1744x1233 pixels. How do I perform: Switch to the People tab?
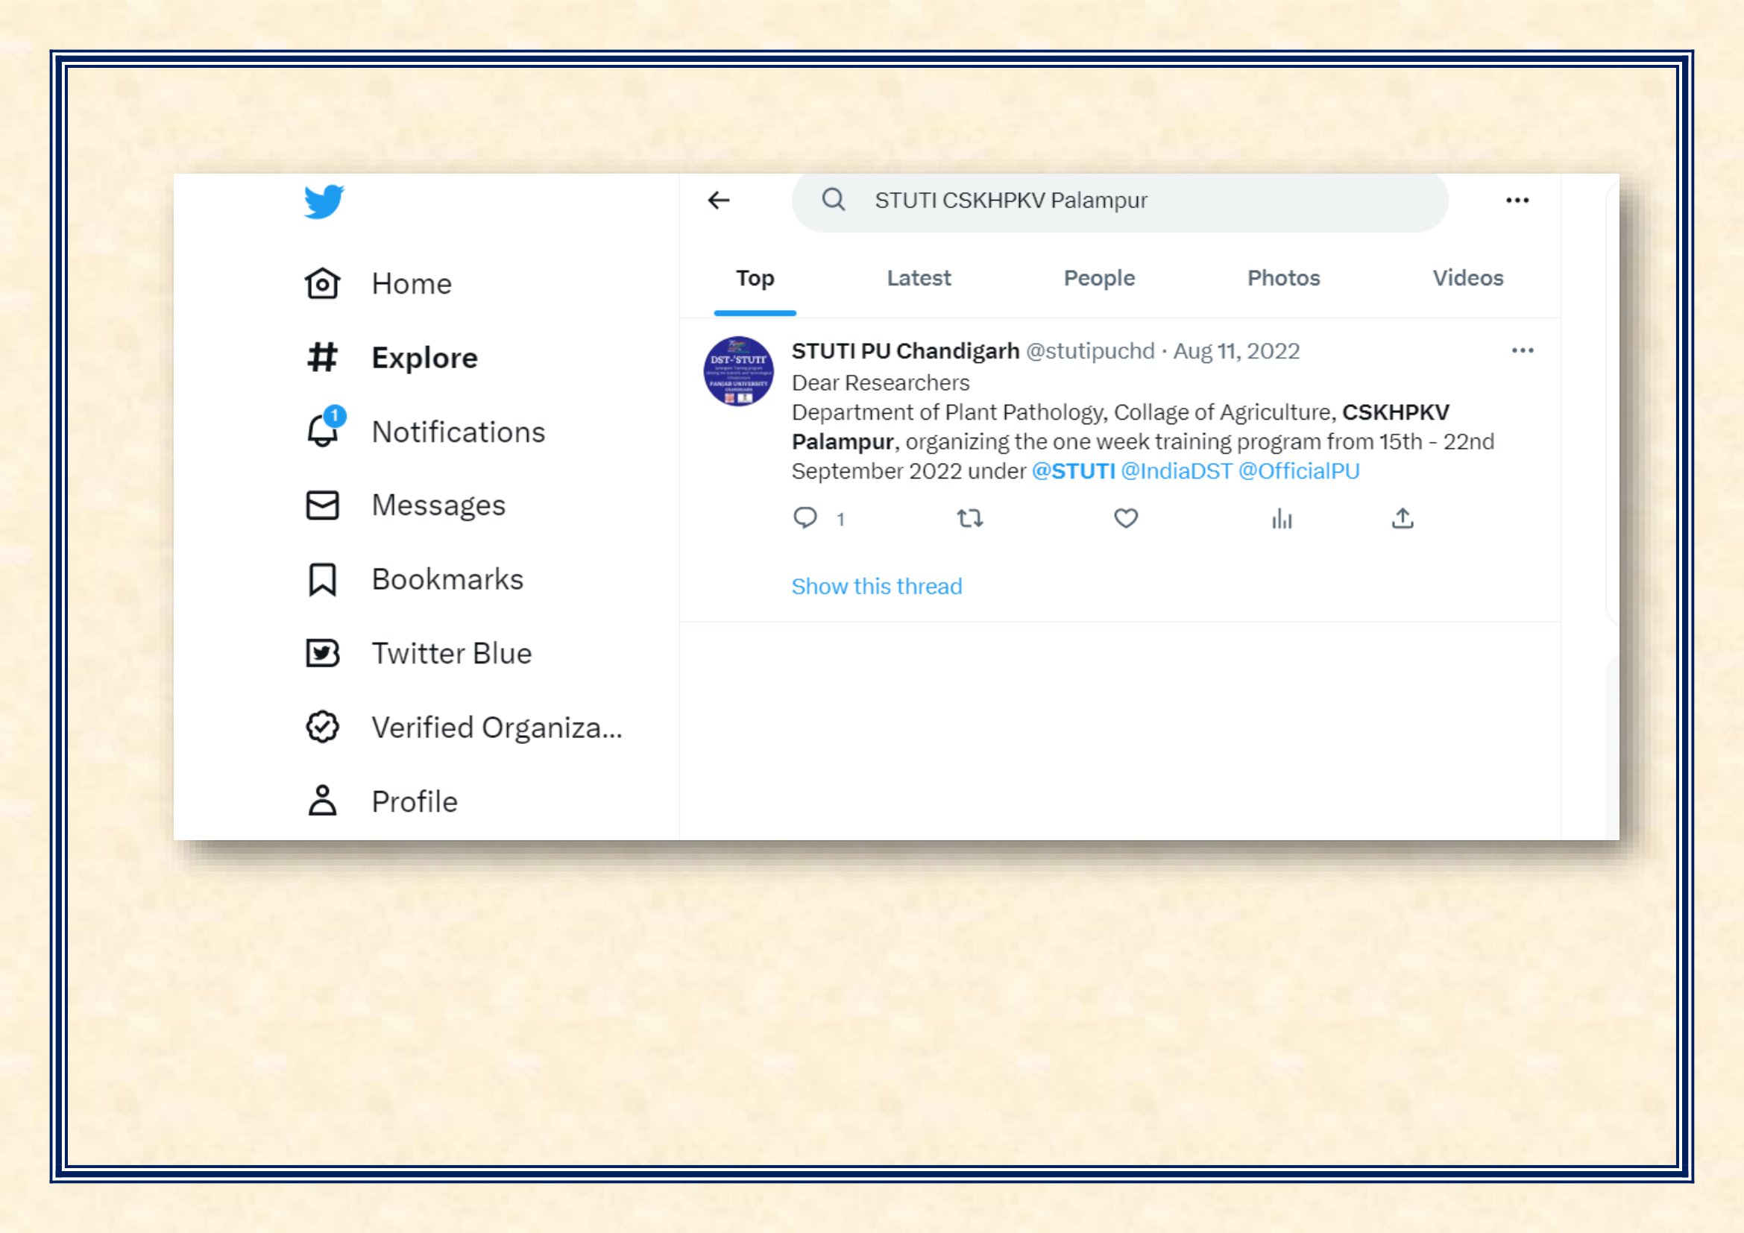click(1099, 279)
